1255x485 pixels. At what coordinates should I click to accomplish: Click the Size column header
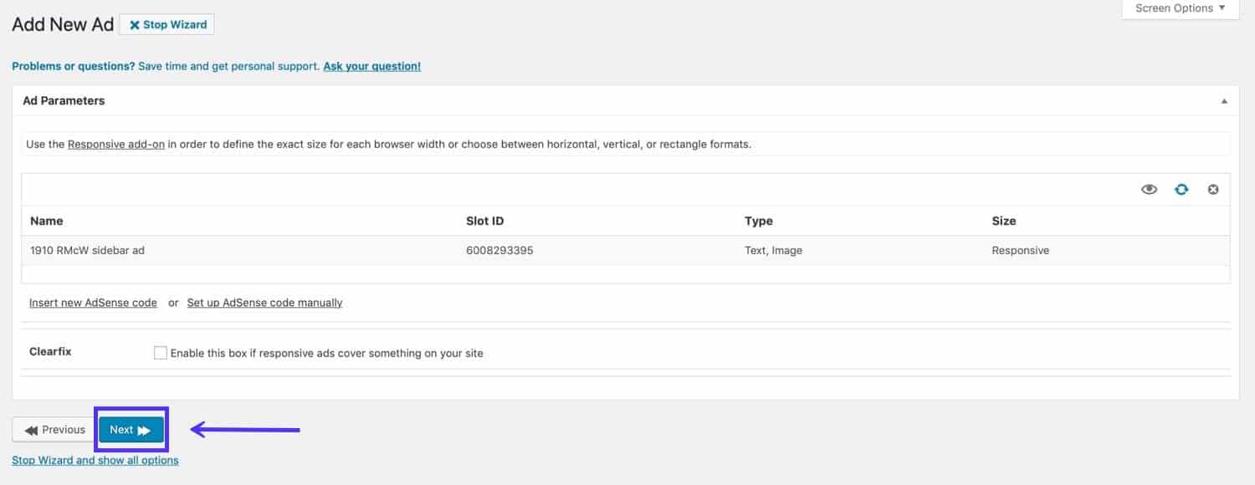[1003, 221]
